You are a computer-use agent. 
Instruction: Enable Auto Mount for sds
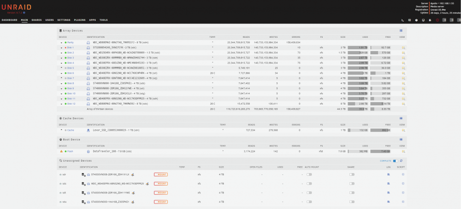[309, 184]
